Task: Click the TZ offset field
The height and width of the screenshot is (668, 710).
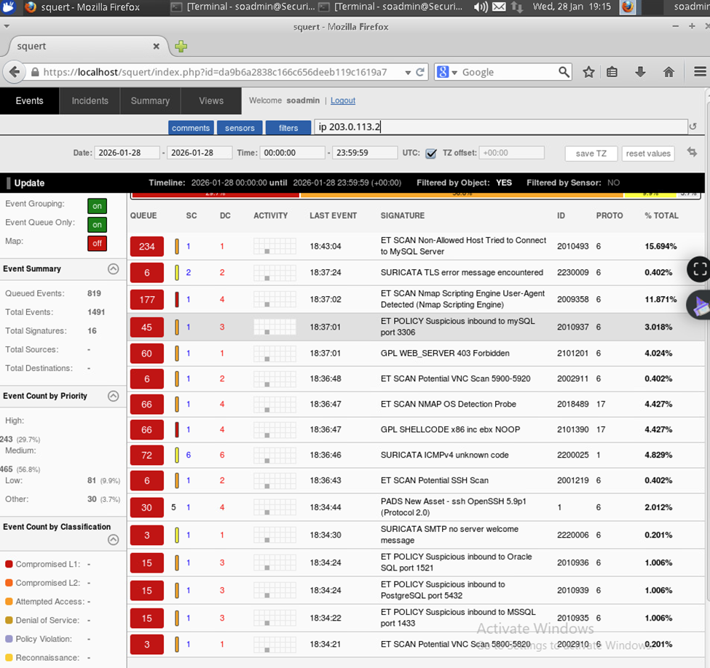Action: (511, 153)
